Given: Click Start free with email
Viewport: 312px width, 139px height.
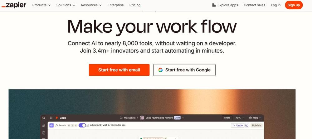Looking at the screenshot, I should pyautogui.click(x=119, y=70).
